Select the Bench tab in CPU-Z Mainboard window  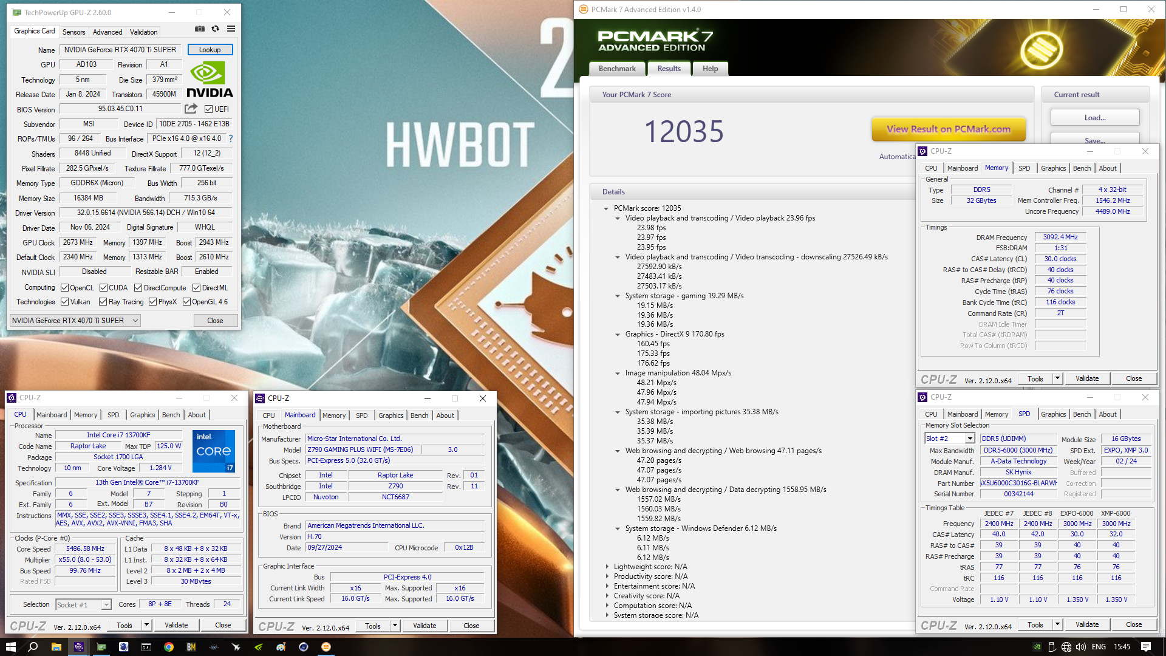click(419, 415)
